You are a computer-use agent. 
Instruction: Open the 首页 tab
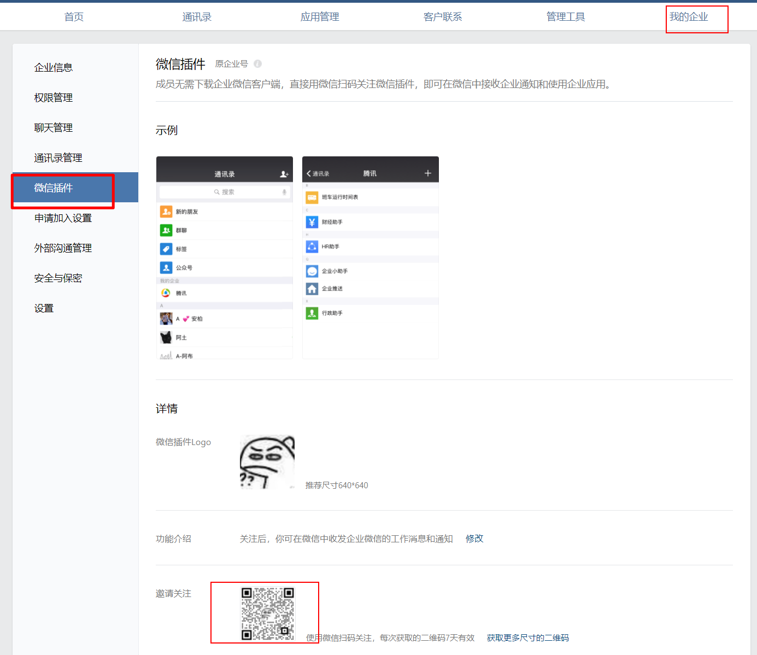pos(74,17)
